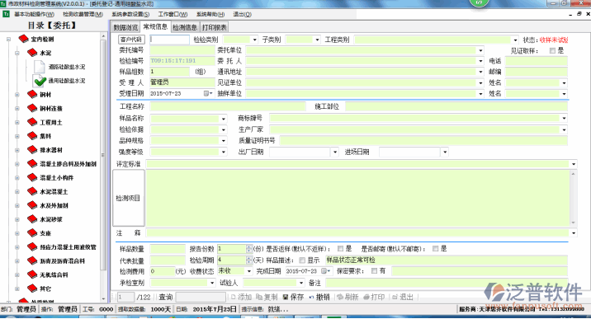Click the 钢材 red book icon
591x319 pixels.
click(32, 95)
